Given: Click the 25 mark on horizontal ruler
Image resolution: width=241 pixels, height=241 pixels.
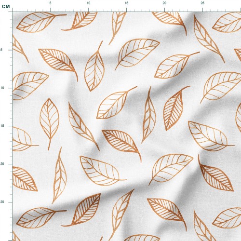Looking at the screenshot, I should pyautogui.click(x=202, y=3).
